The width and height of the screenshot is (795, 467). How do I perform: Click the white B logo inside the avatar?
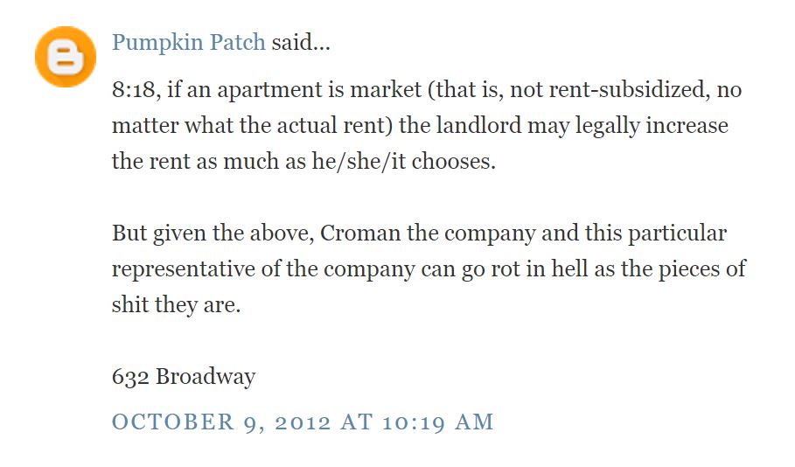pyautogui.click(x=65, y=58)
